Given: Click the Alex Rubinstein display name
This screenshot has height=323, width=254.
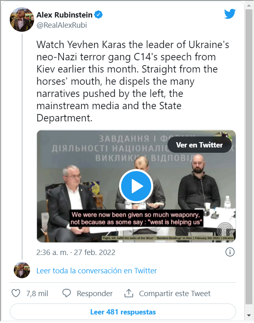Looking at the screenshot, I should tap(64, 15).
